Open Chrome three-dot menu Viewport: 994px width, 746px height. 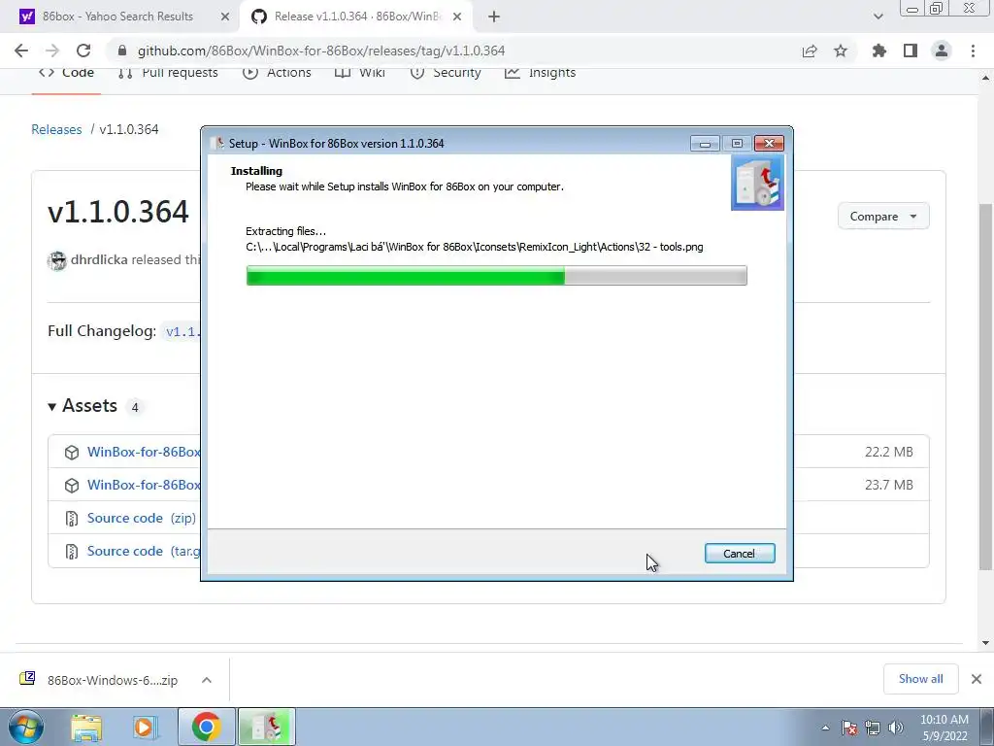tap(973, 51)
